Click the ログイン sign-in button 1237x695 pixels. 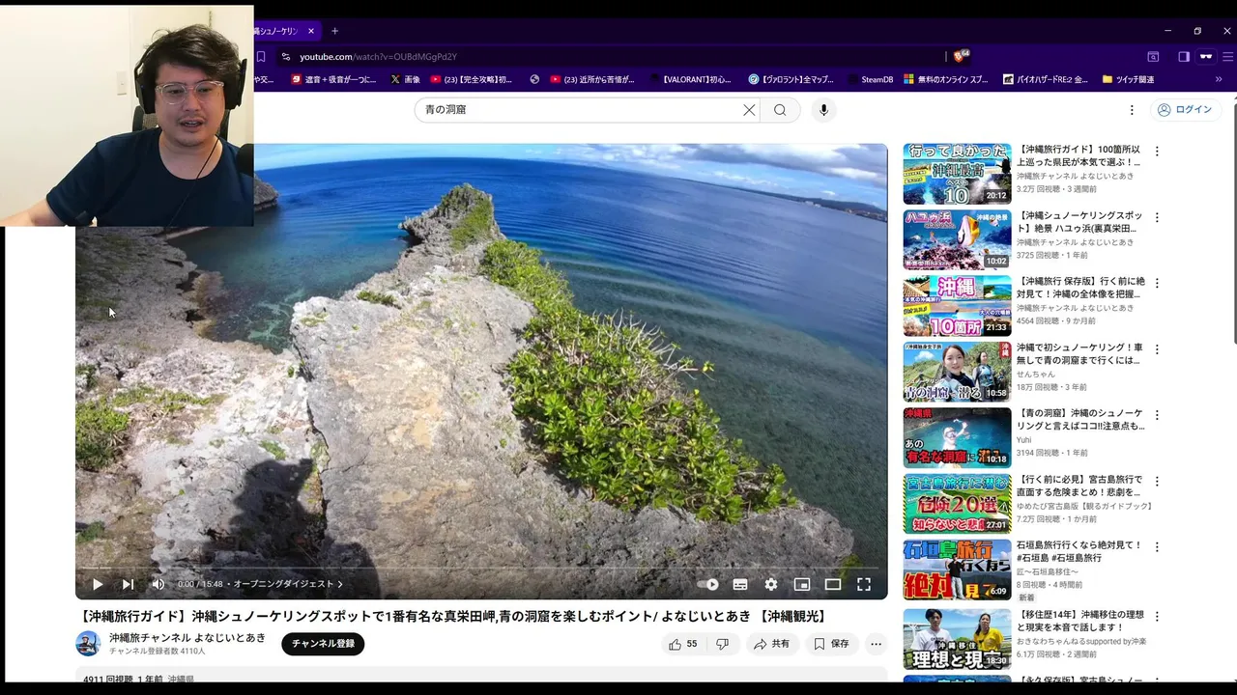[1184, 110]
